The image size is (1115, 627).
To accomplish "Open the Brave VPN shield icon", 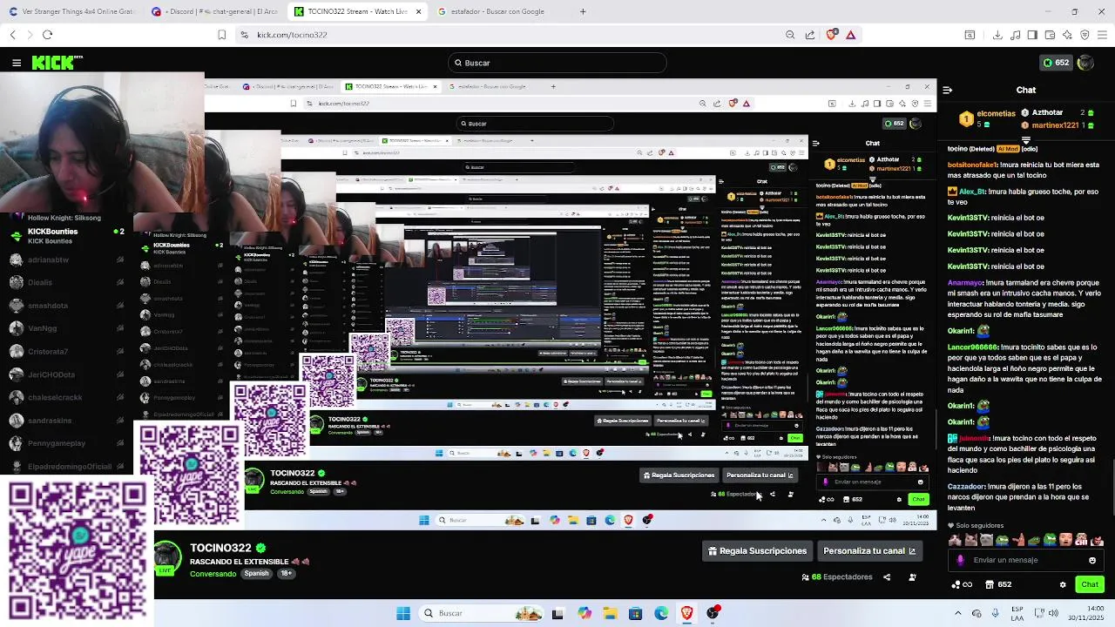I will 1085,35.
